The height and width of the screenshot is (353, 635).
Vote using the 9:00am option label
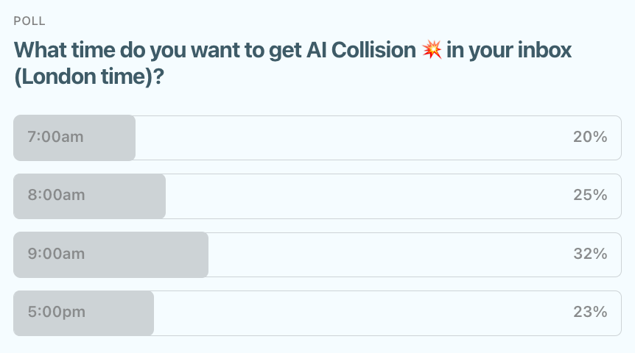(56, 254)
